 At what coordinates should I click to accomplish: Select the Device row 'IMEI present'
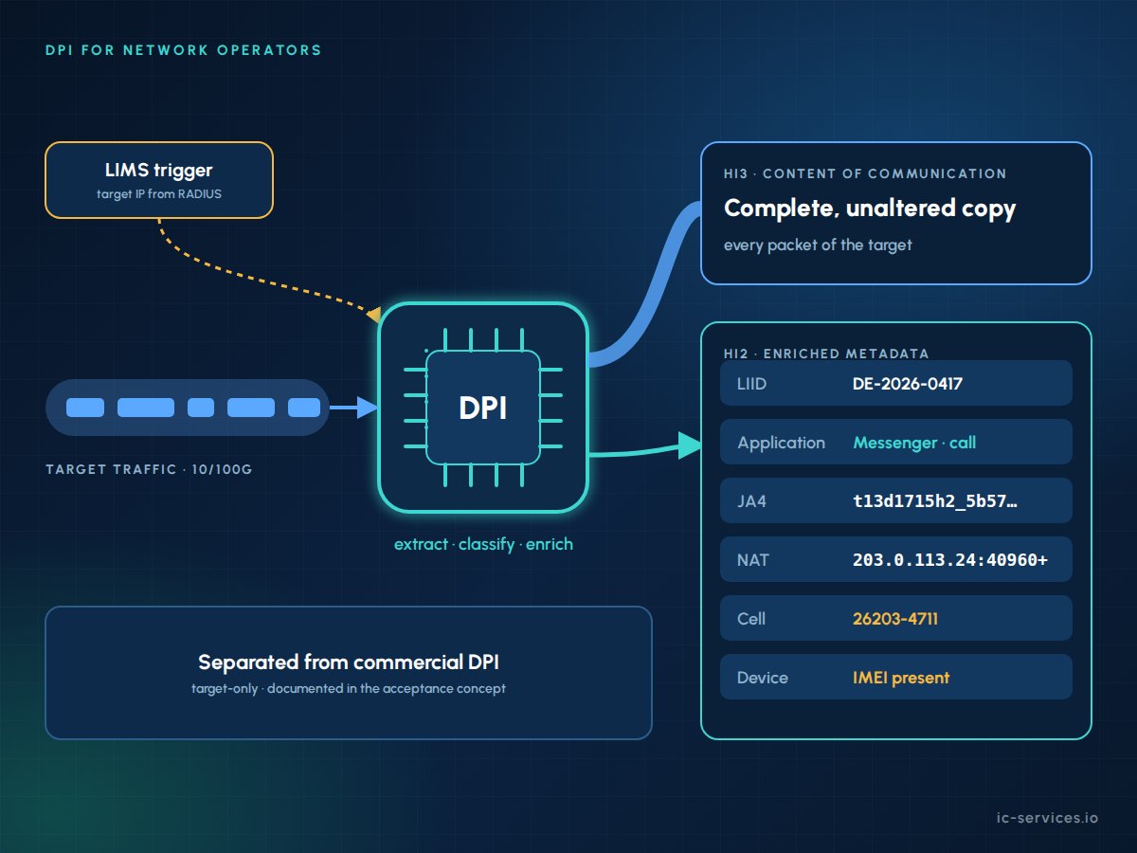pos(896,677)
